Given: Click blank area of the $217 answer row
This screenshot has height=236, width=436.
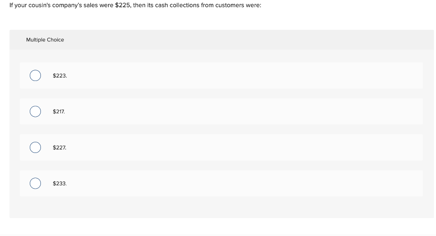Looking at the screenshot, I should 245,111.
